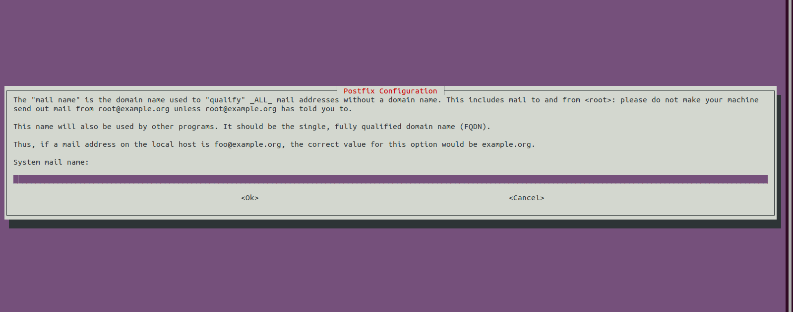Click the "_ALL_" word in the description

pyautogui.click(x=261, y=100)
